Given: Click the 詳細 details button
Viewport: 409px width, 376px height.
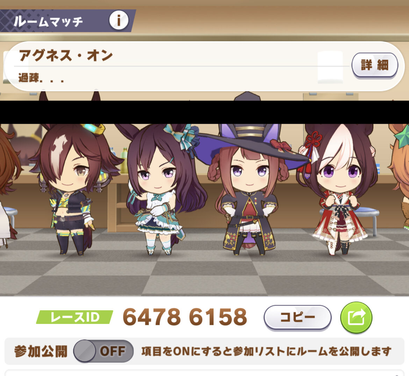Looking at the screenshot, I should (x=375, y=65).
